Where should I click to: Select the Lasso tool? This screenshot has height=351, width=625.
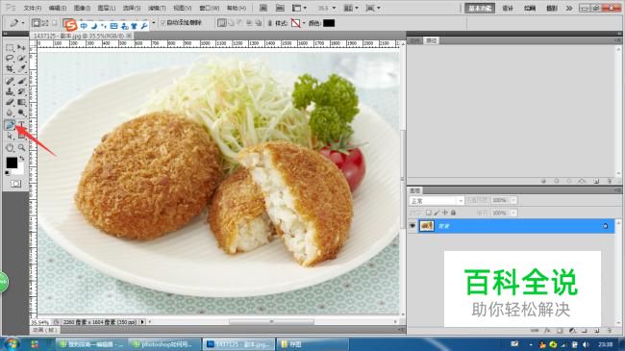(10, 59)
